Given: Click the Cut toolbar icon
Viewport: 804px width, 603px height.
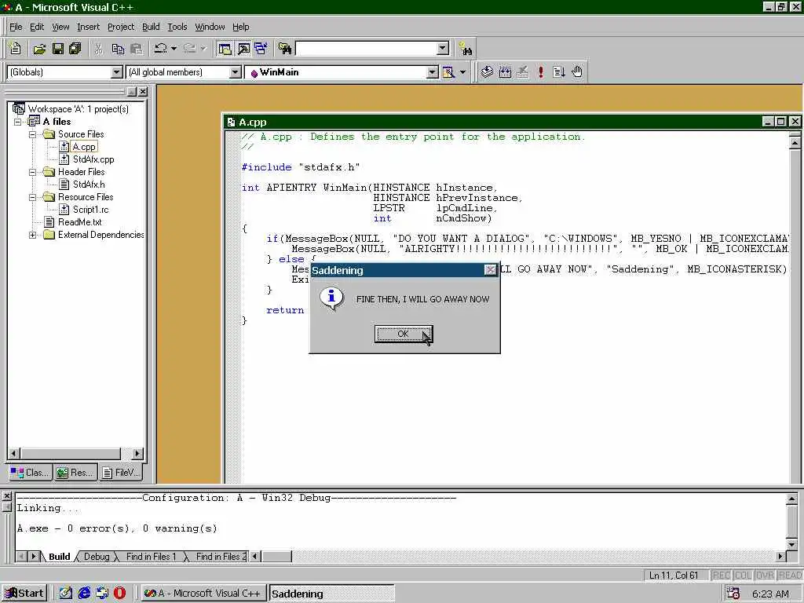Looking at the screenshot, I should (x=98, y=49).
